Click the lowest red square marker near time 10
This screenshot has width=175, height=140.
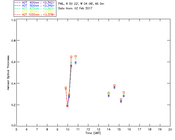[x=67, y=106]
